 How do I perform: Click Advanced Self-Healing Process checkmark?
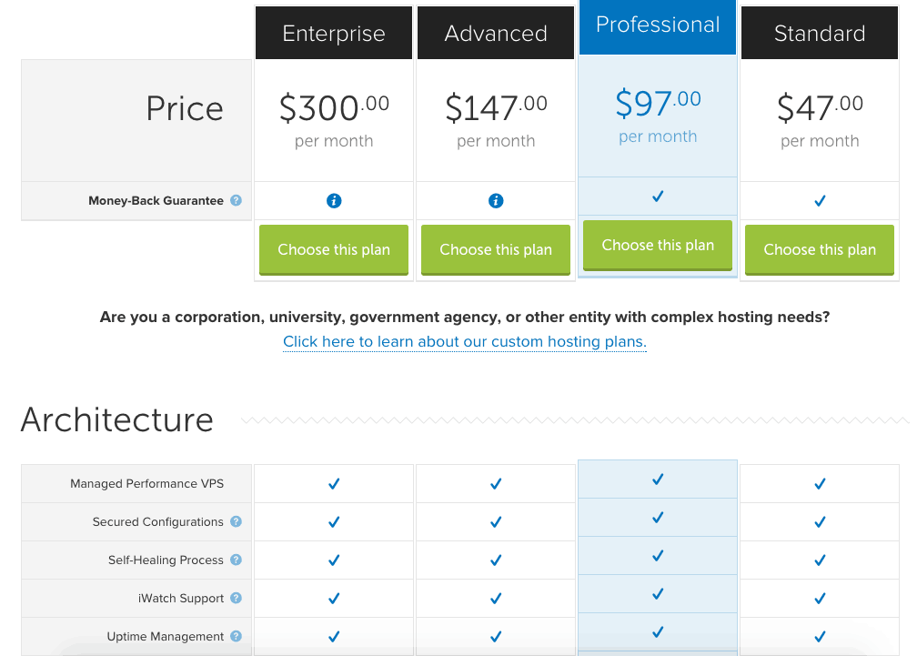click(x=496, y=560)
